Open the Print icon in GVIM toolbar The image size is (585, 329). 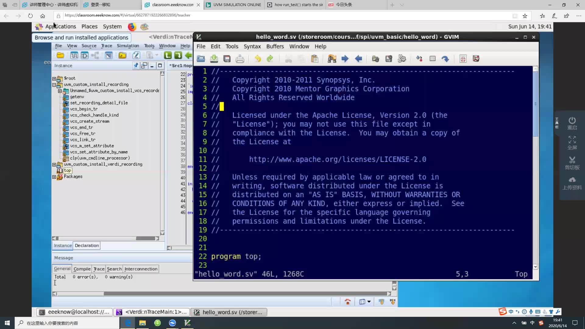240,59
